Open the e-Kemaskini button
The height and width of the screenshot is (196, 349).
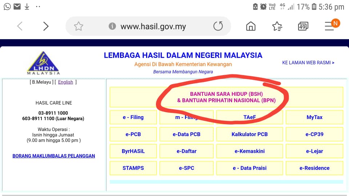(249, 151)
